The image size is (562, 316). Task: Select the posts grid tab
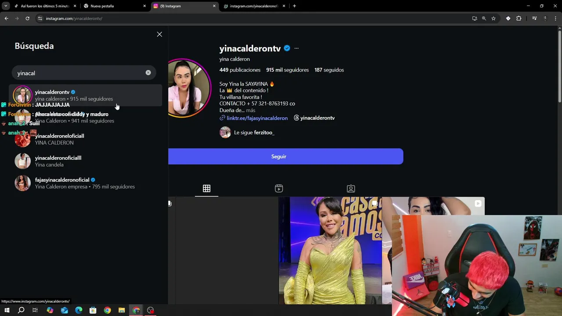(x=207, y=188)
